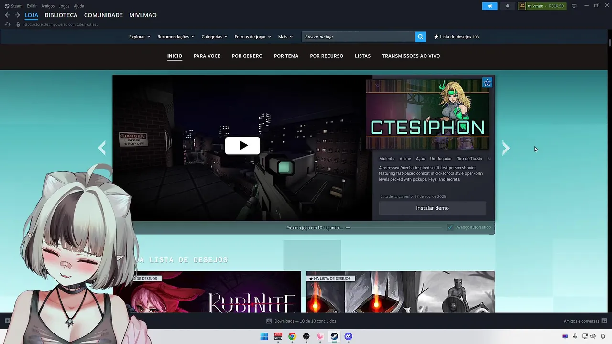Open the Voice Meeter taskbar icon
This screenshot has height=344, width=612.
click(x=278, y=336)
